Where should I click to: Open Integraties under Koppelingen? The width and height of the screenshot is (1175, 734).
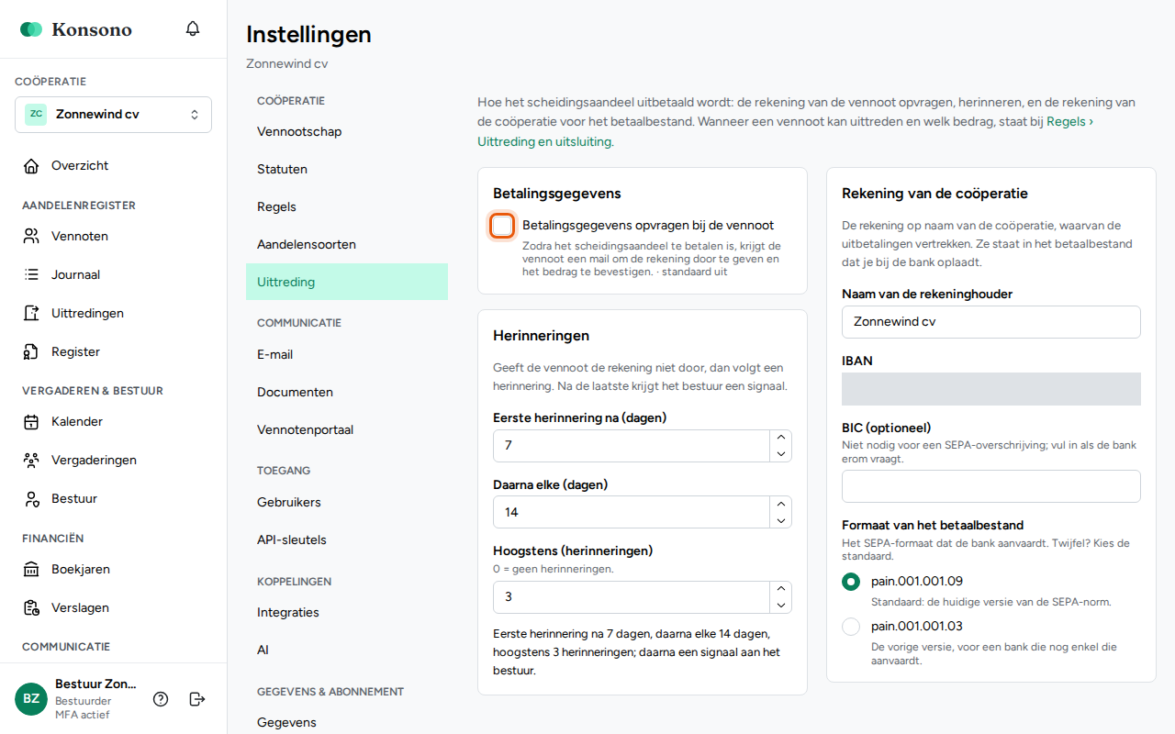(x=347, y=613)
